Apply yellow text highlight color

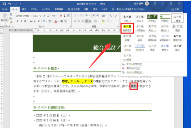coord(50,21)
